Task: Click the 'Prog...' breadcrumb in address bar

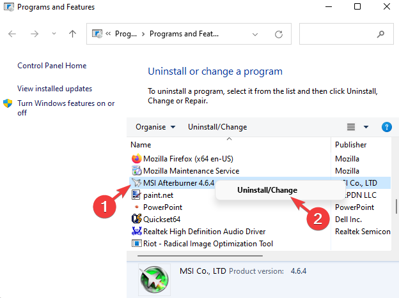Action: tap(126, 34)
